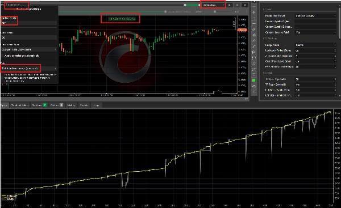Click the Starting capital input field
This screenshot has width=341, height=208.
tap(29, 23)
